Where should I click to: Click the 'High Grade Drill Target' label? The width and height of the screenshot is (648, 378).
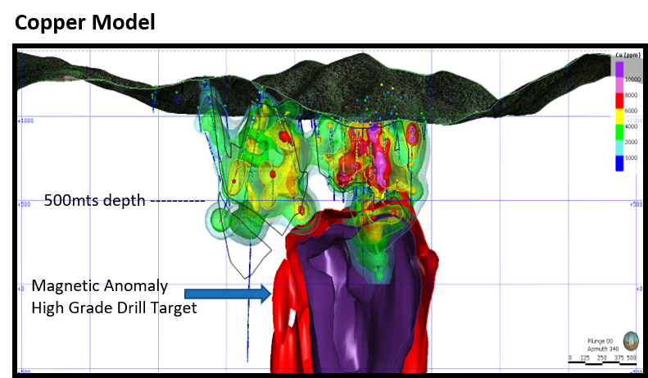tap(114, 307)
